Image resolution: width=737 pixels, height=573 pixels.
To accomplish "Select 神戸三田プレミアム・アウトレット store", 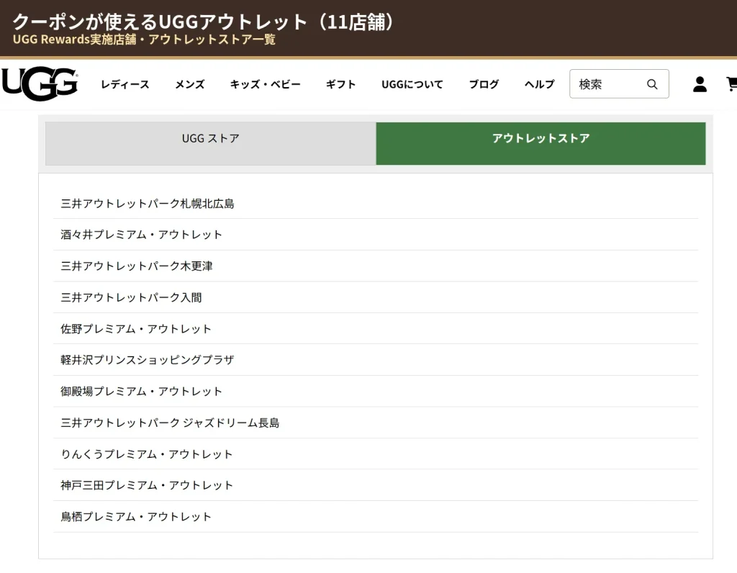I will point(376,485).
